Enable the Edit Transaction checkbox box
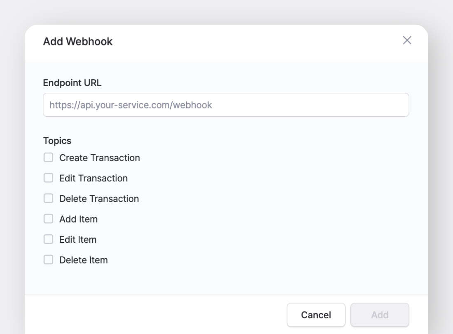The width and height of the screenshot is (453, 334). 49,178
